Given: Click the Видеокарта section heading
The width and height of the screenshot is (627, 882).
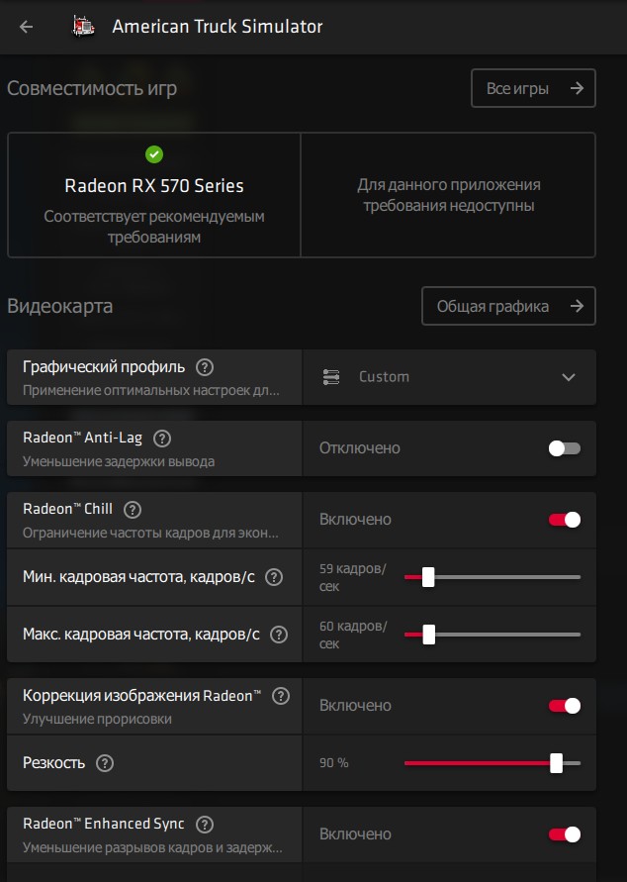Looking at the screenshot, I should pyautogui.click(x=60, y=306).
